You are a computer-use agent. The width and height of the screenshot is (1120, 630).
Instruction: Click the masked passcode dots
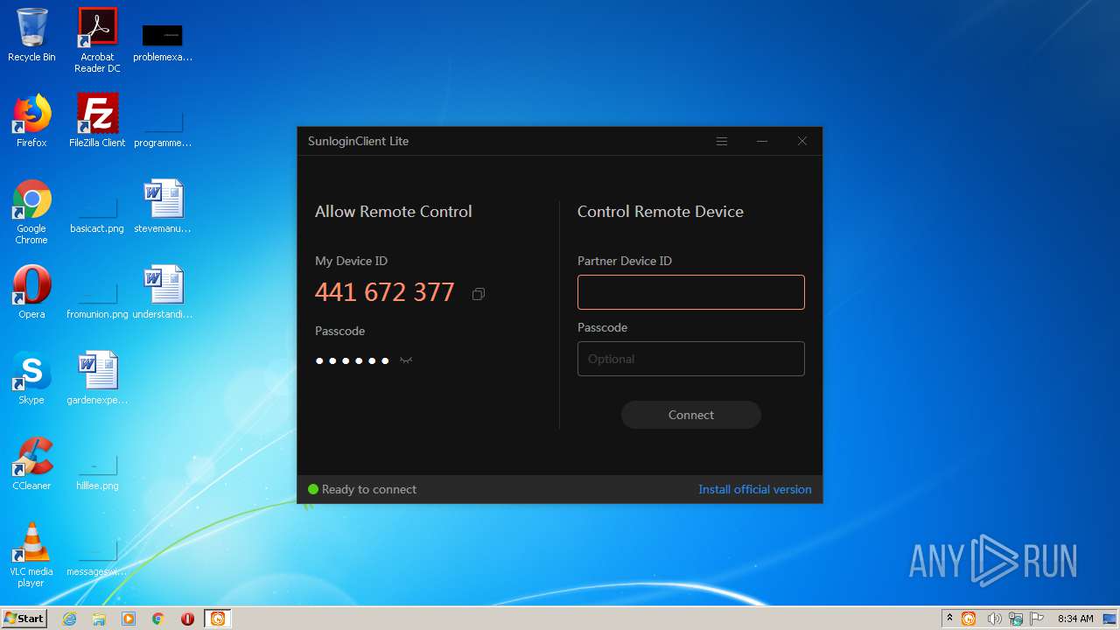[x=353, y=360]
